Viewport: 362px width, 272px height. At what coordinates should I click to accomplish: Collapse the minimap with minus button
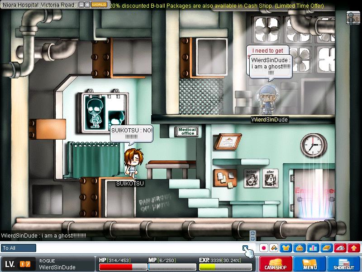81,5
